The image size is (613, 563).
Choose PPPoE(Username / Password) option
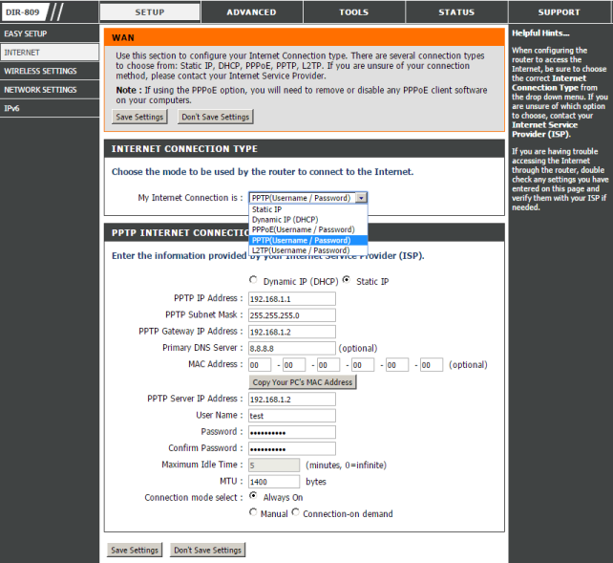coord(308,229)
